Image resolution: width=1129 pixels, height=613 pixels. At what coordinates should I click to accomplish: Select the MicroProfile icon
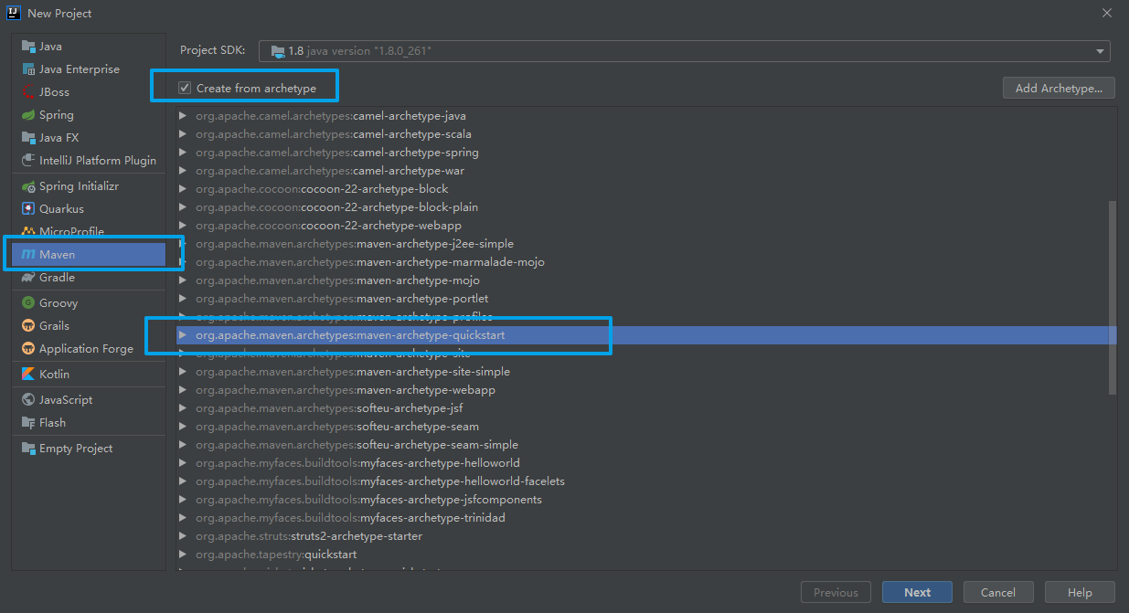coord(28,232)
